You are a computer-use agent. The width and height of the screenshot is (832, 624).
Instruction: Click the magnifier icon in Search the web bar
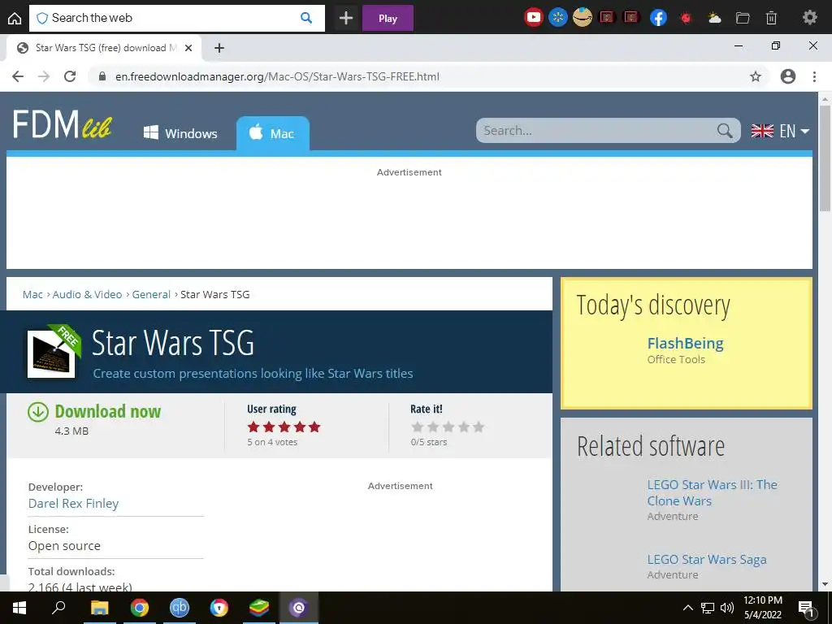pos(306,18)
